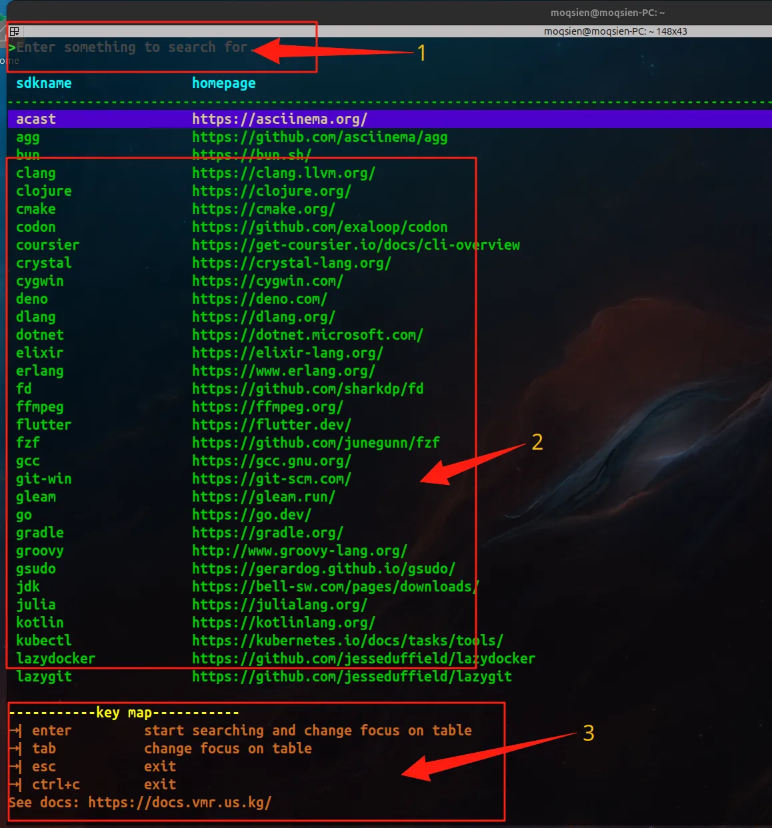The image size is (772, 828).
Task: Select the 'clang' sdk name
Action: point(36,173)
